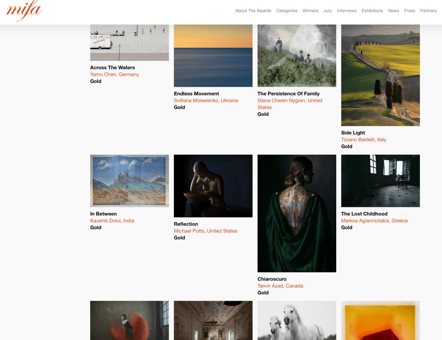Open the Reflection photo thumbnail
The height and width of the screenshot is (340, 442).
pyautogui.click(x=213, y=186)
